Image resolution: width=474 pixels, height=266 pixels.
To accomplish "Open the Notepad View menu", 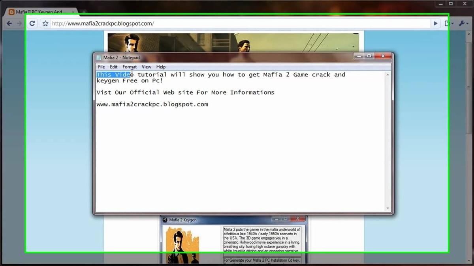I will pos(147,67).
